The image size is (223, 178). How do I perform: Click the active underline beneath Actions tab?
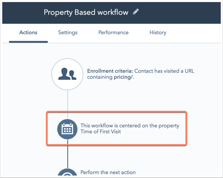pyautogui.click(x=28, y=42)
